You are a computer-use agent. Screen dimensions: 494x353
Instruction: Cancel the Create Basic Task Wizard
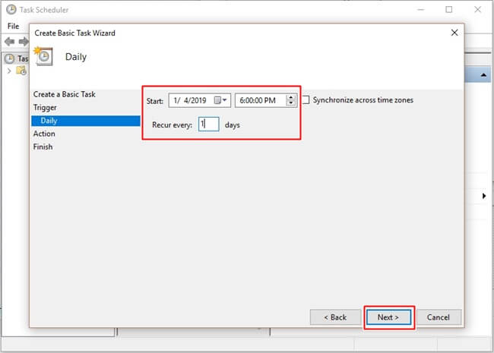(439, 317)
